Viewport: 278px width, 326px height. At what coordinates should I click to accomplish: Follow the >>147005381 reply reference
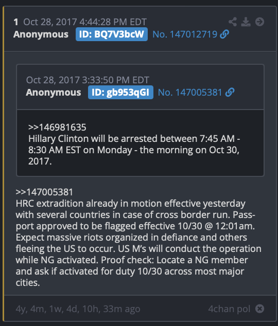44,192
